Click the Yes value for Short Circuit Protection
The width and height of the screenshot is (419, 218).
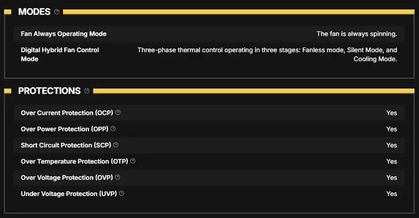click(391, 145)
